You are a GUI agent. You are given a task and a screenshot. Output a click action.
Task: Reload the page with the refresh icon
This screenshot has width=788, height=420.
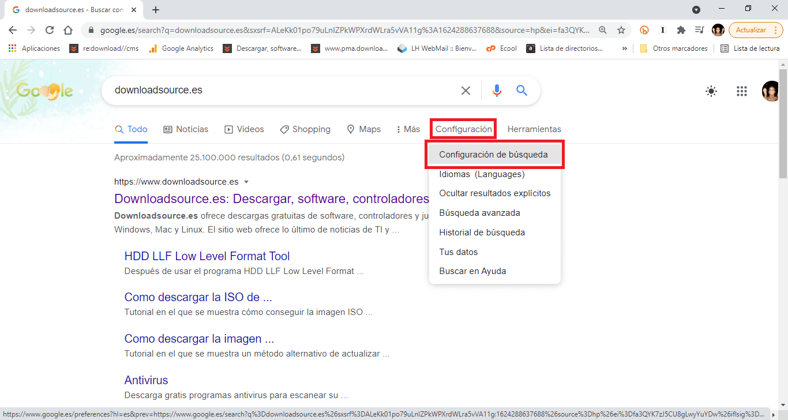50,30
